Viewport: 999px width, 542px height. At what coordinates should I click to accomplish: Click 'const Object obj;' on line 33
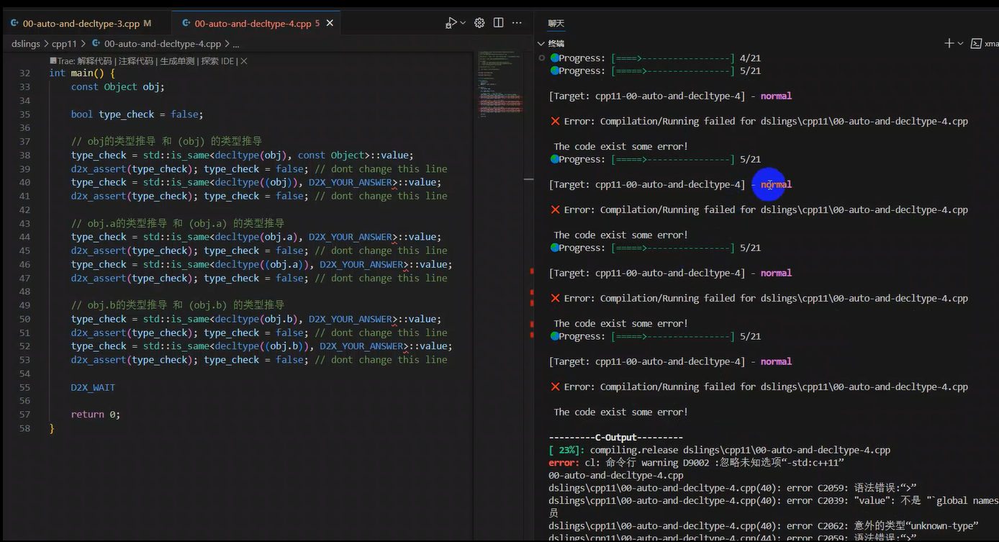pyautogui.click(x=118, y=86)
